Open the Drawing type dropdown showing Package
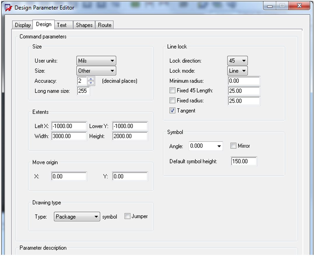This screenshot has height=256, width=314. point(77,217)
